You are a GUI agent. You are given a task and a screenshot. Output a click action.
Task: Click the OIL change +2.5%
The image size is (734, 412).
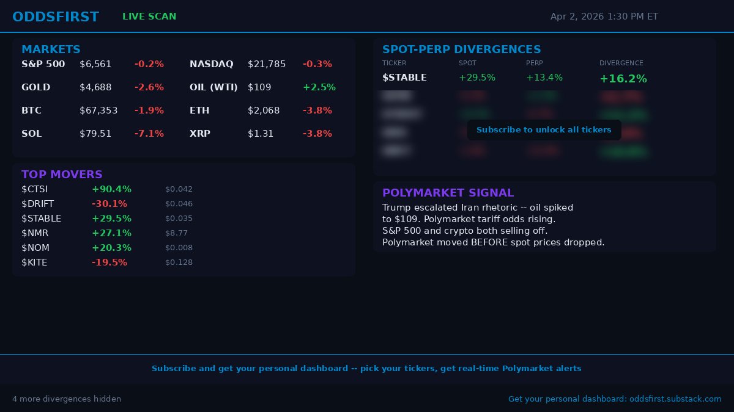319,87
